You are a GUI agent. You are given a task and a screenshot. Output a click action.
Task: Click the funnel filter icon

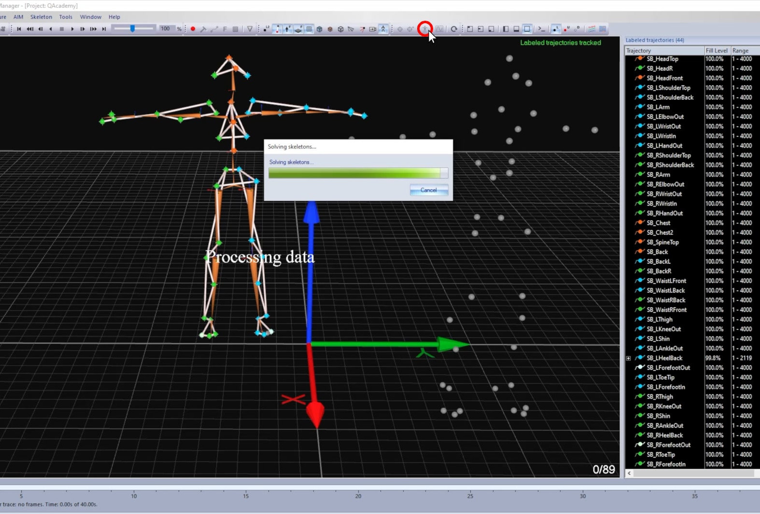point(250,29)
